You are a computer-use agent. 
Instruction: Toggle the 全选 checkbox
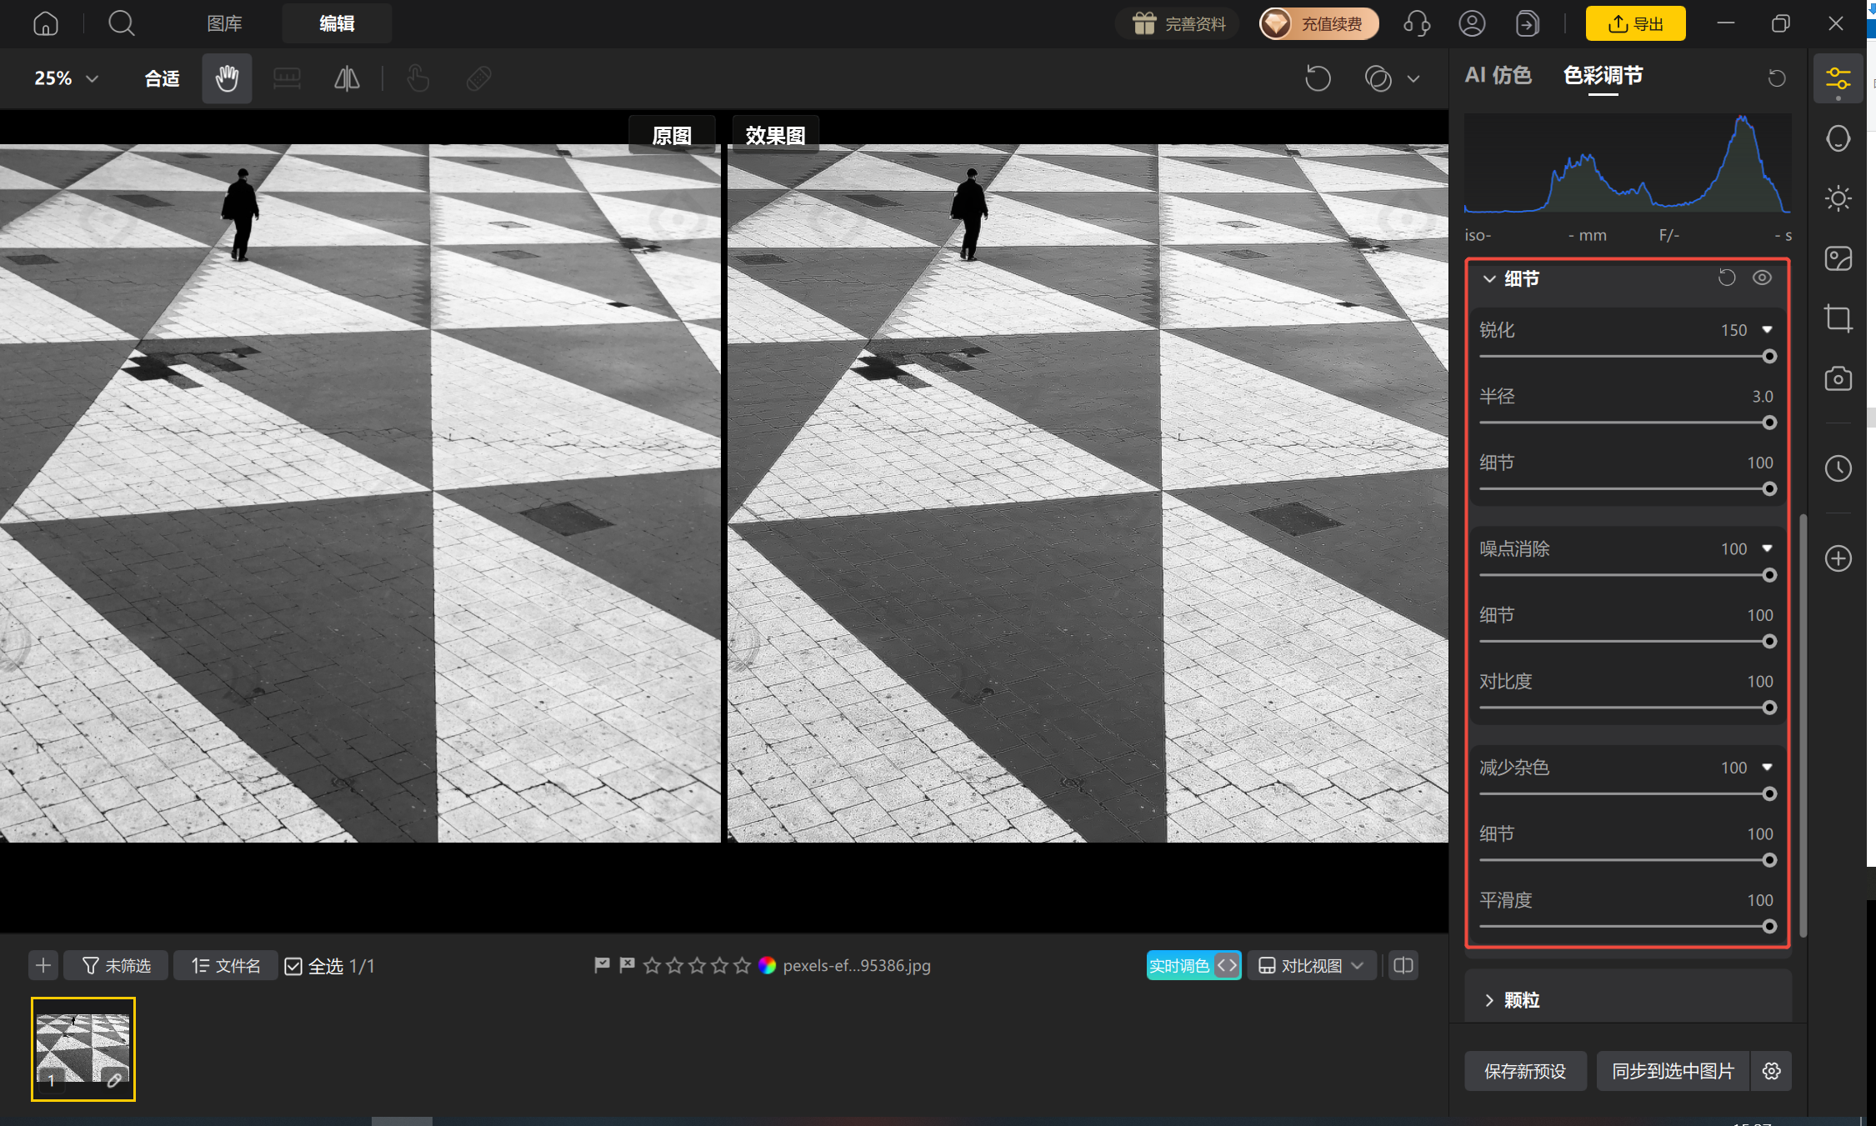pyautogui.click(x=293, y=966)
